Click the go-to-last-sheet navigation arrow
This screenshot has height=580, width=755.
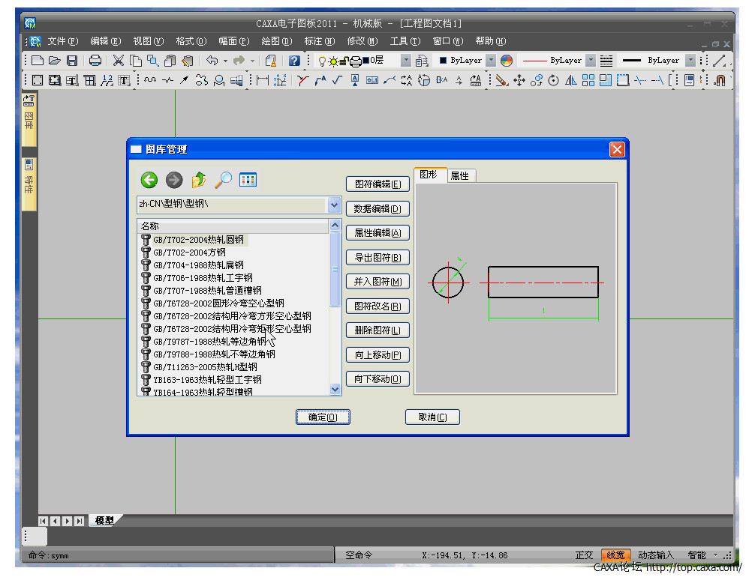coord(79,521)
